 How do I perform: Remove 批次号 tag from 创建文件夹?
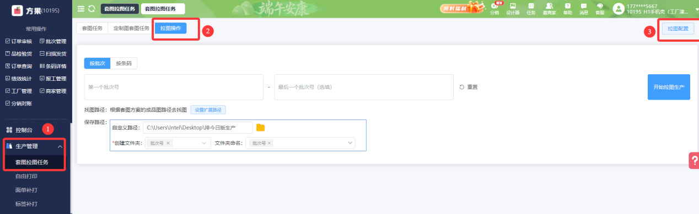tap(168, 143)
